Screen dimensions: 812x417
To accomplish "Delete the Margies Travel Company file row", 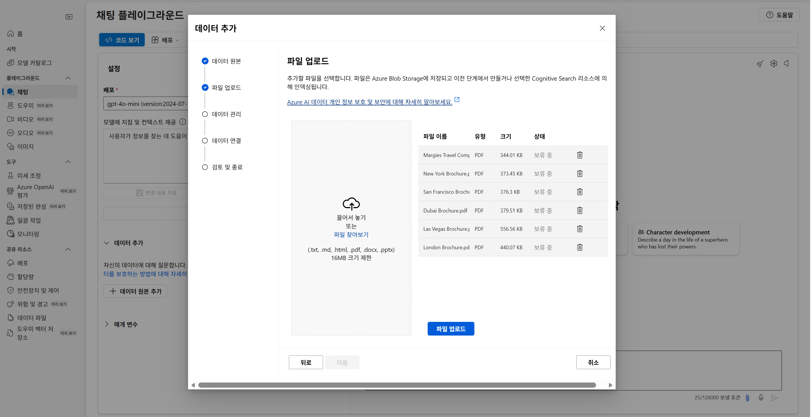I will pyautogui.click(x=580, y=155).
